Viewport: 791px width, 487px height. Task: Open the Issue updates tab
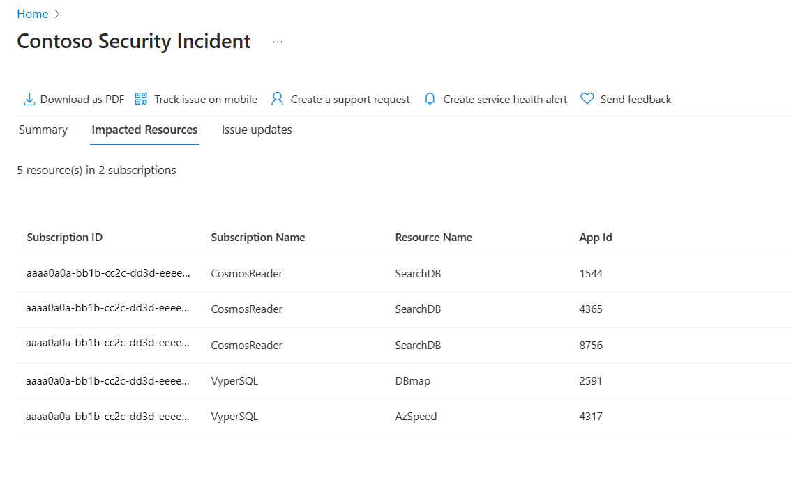pyautogui.click(x=257, y=130)
